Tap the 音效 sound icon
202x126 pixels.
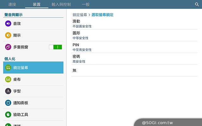pyautogui.click(x=8, y=24)
